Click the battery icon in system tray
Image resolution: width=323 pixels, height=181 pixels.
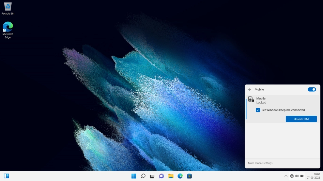[x=302, y=176]
